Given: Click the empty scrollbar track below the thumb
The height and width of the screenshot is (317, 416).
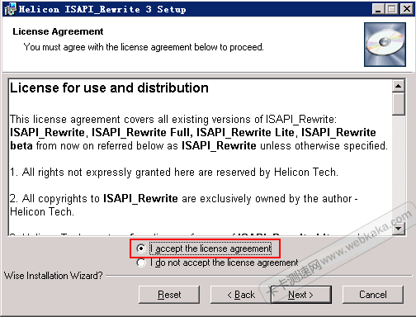Looking at the screenshot, I should tap(398, 168).
